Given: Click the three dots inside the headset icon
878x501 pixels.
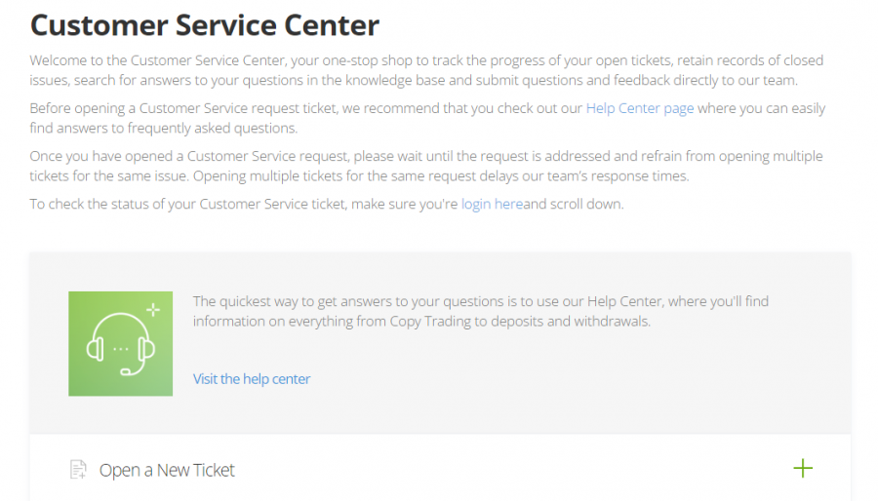Looking at the screenshot, I should (x=120, y=347).
